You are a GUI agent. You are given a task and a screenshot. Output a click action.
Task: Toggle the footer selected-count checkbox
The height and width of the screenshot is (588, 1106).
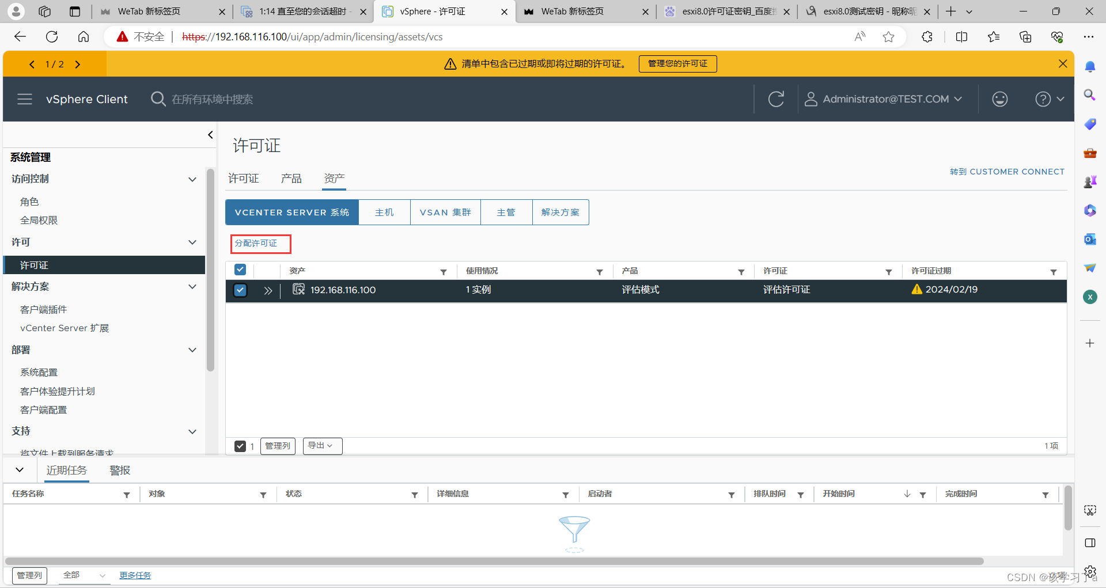coord(240,446)
